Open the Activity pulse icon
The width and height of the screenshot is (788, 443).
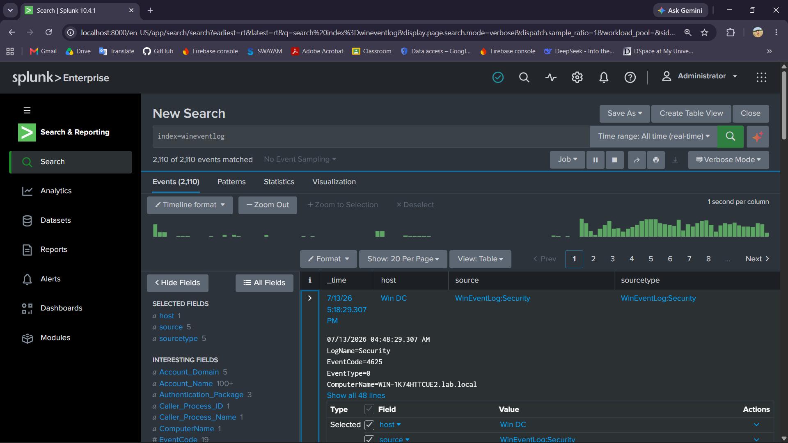click(x=551, y=77)
